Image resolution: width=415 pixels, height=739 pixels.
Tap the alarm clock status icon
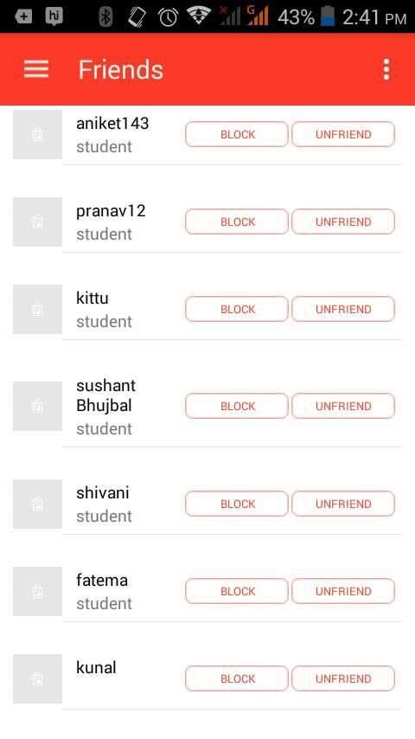[168, 17]
